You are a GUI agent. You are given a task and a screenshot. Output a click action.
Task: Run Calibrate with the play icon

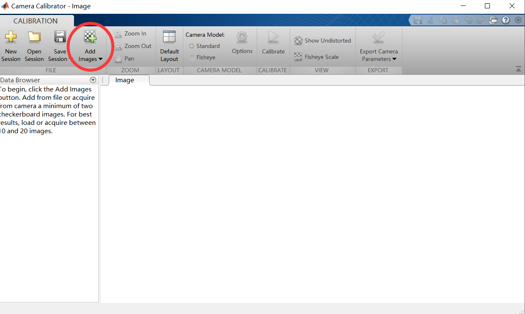pyautogui.click(x=273, y=37)
